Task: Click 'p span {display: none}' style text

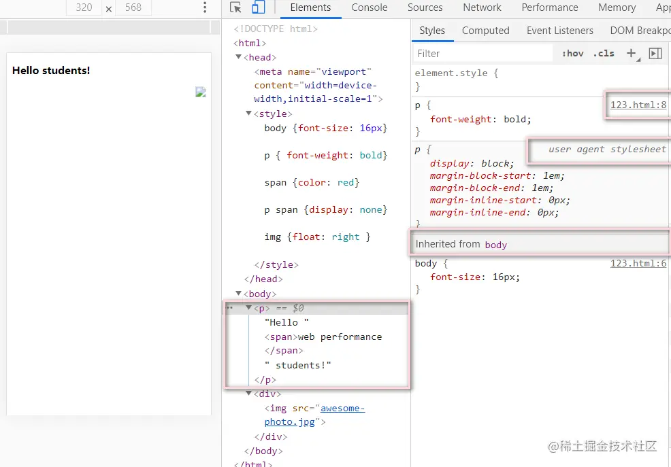Action: click(x=326, y=210)
